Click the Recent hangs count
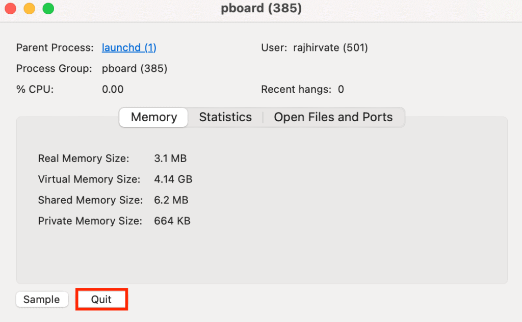522x322 pixels. coord(341,89)
